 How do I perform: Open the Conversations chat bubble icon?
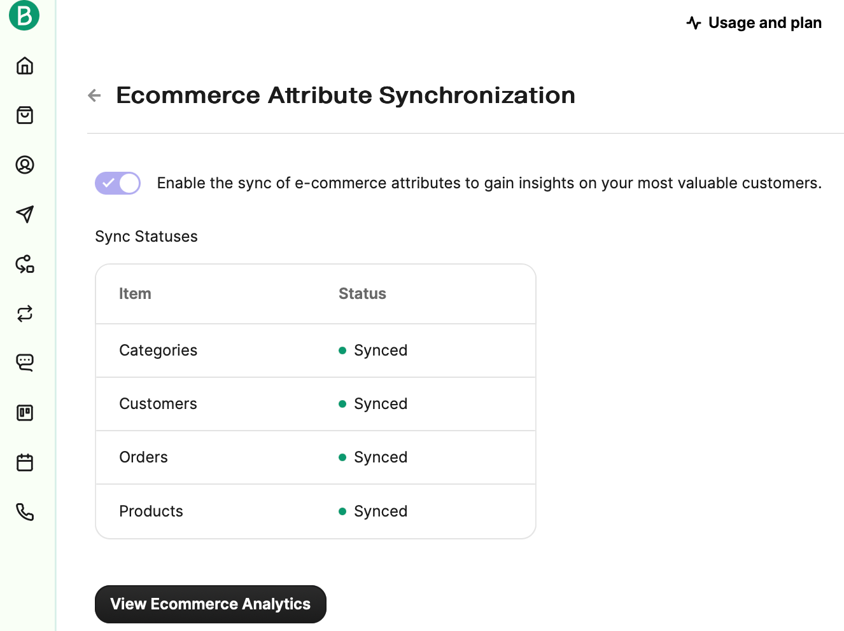tap(24, 363)
